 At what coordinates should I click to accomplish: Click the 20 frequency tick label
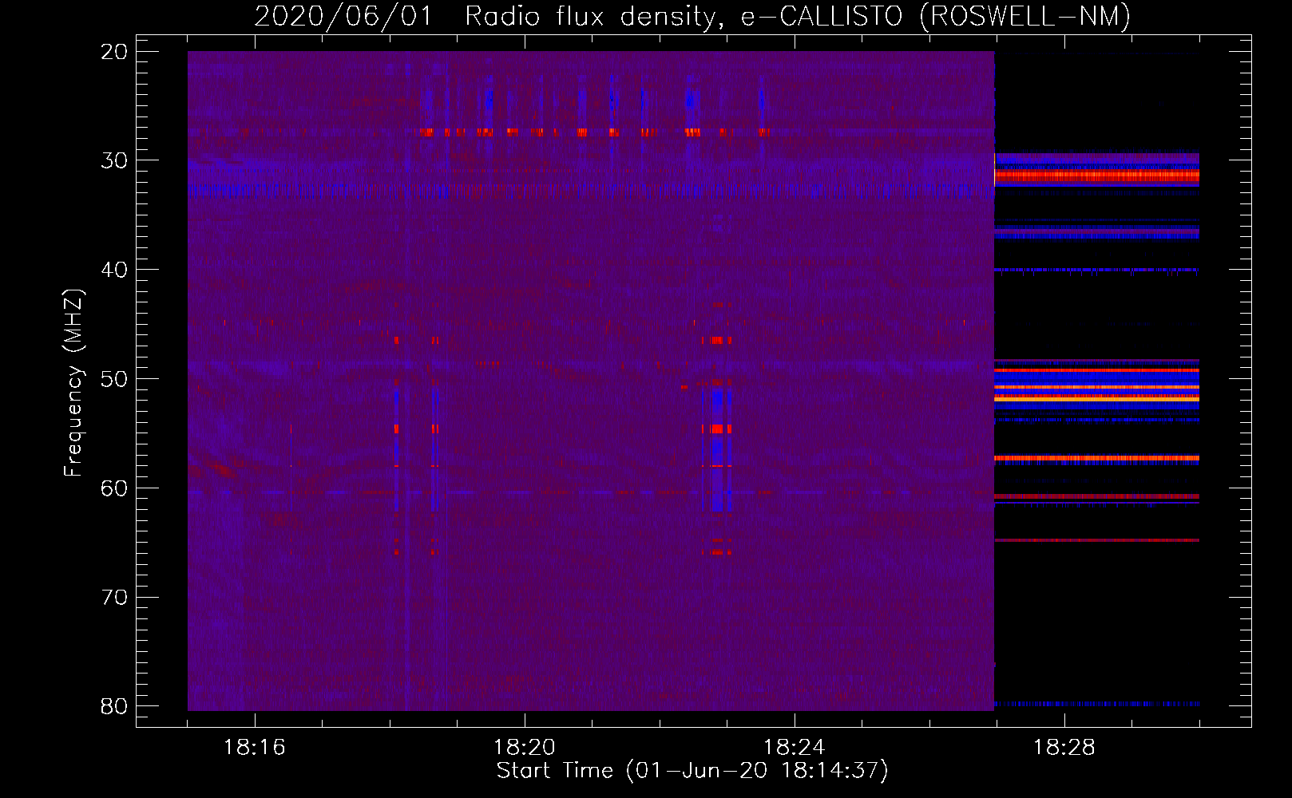click(x=115, y=52)
